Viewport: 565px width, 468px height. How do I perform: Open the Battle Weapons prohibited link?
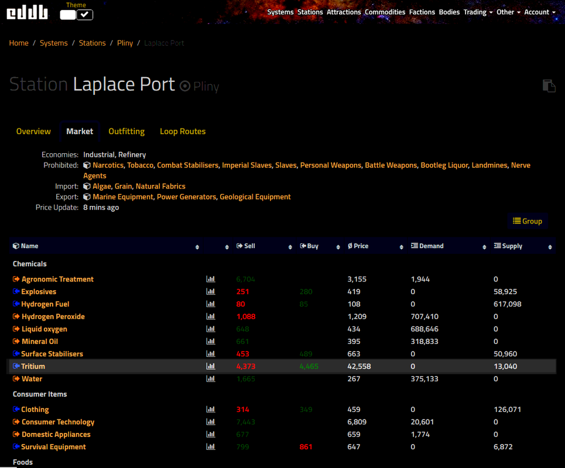pos(391,165)
